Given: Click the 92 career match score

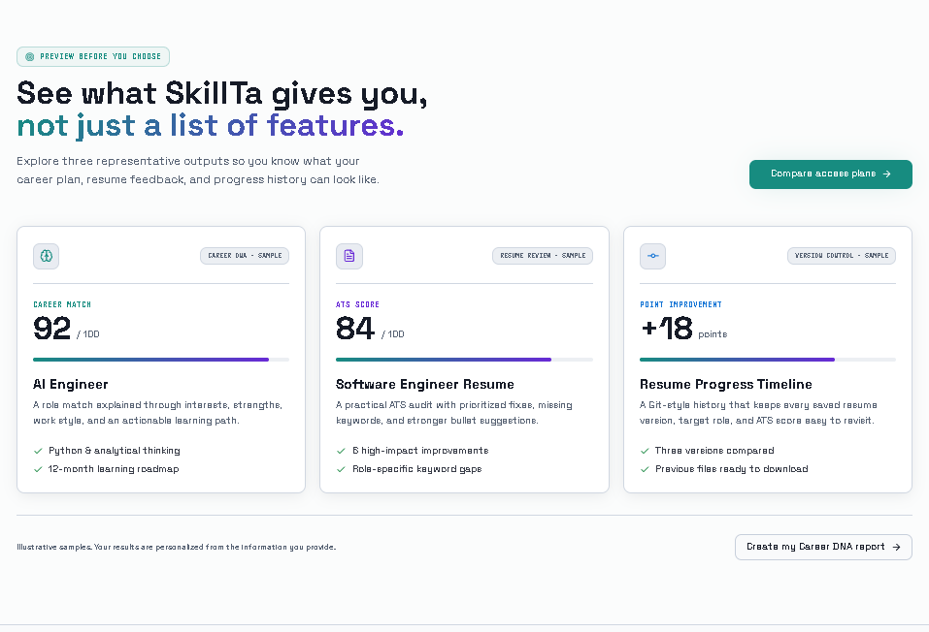Looking at the screenshot, I should [x=52, y=329].
